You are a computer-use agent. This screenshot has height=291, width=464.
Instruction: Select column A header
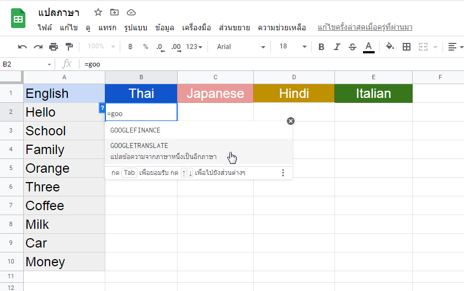coord(64,78)
